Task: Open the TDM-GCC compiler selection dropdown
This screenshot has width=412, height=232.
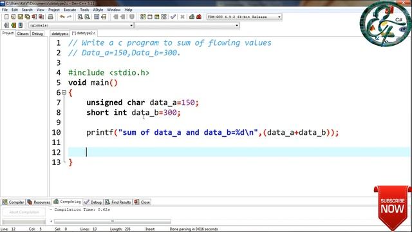Action: 244,17
